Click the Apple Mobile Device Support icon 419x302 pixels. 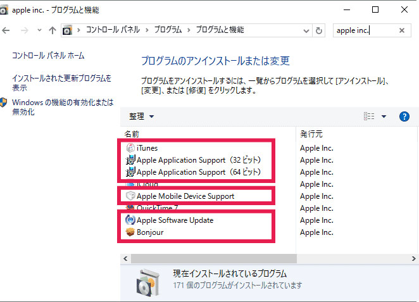pyautogui.click(x=130, y=196)
